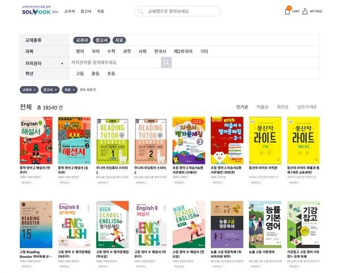Image resolution: width=348 pixels, height=273 pixels.
Task: Open the 능률 고급 영문독해 cover
Action: coord(227,224)
